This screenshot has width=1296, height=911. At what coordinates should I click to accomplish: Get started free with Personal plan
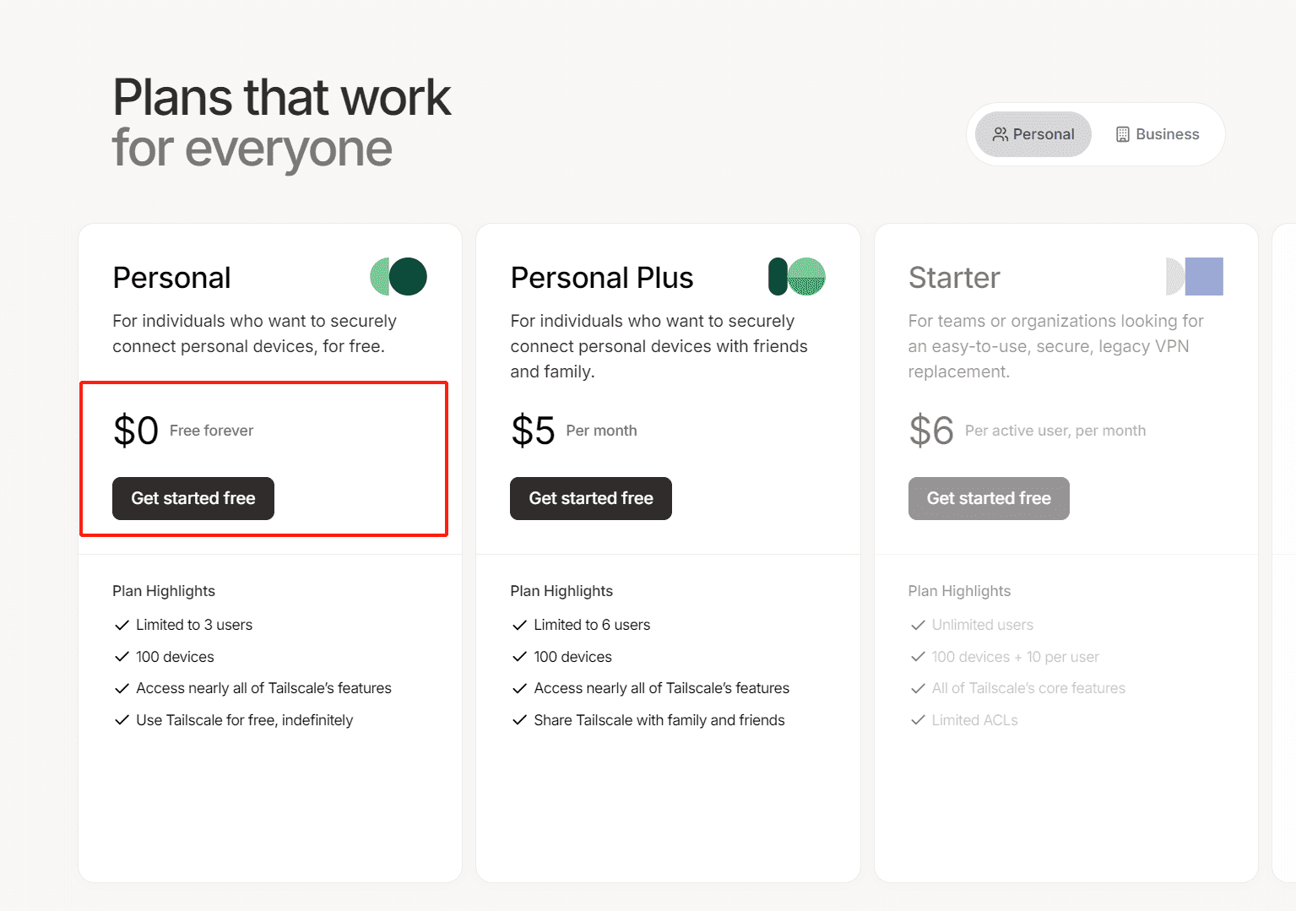(x=193, y=498)
